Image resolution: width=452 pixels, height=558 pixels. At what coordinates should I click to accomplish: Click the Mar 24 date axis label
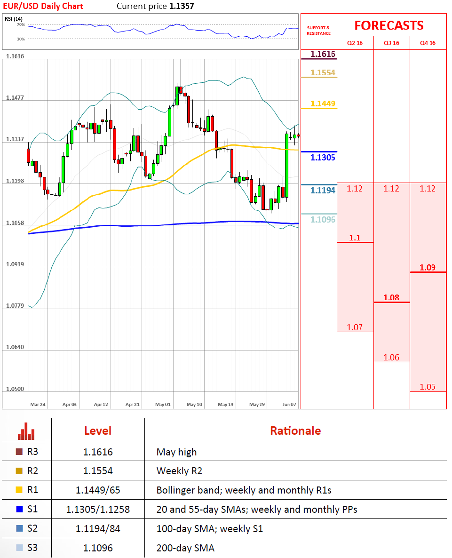pos(38,404)
